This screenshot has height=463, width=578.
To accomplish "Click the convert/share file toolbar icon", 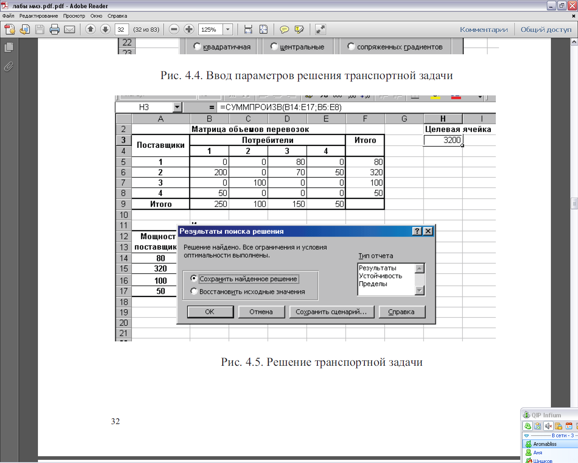I will click(x=25, y=29).
